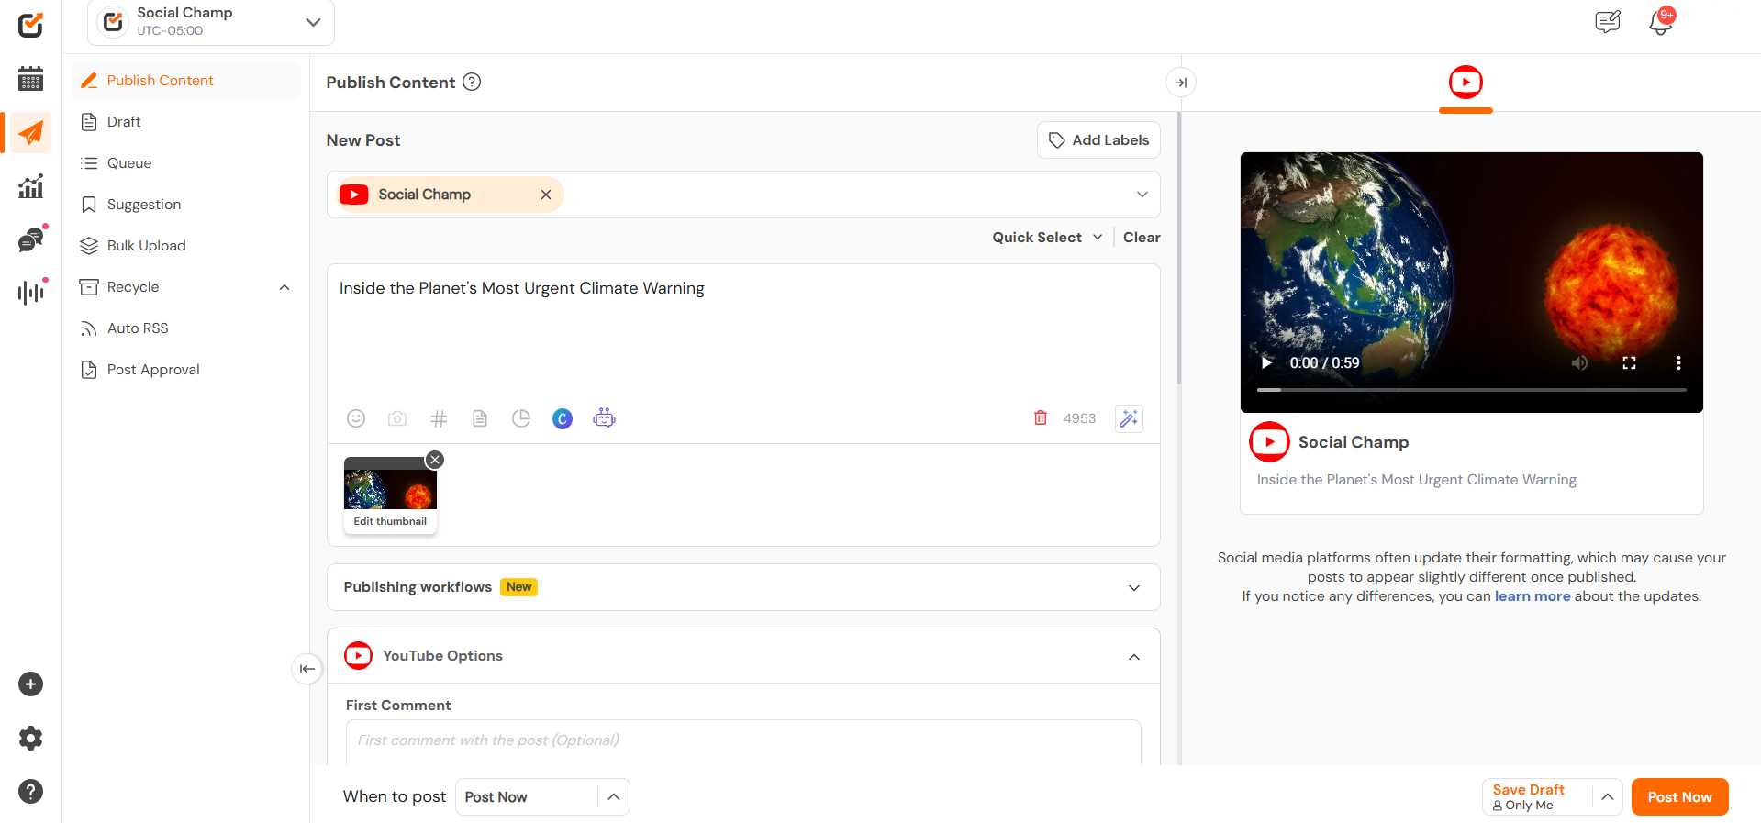Open the Draft menu item
1761x823 pixels.
(x=124, y=122)
